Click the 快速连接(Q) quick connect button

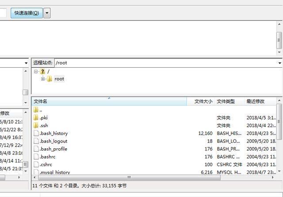click(x=27, y=13)
